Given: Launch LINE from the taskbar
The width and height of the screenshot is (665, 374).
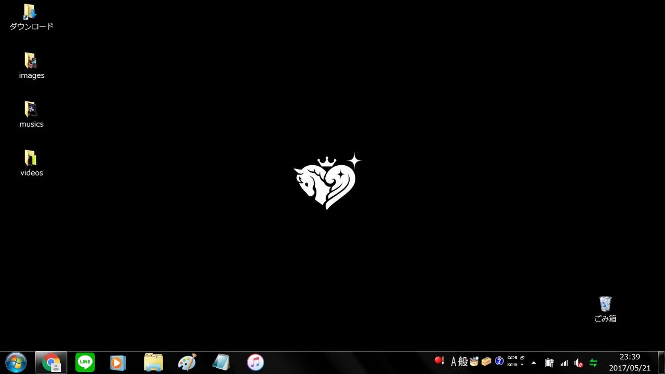Looking at the screenshot, I should (85, 363).
